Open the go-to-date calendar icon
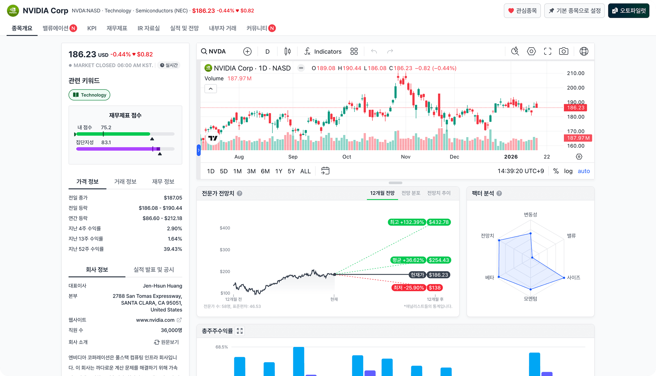This screenshot has height=376, width=656. pyautogui.click(x=325, y=171)
